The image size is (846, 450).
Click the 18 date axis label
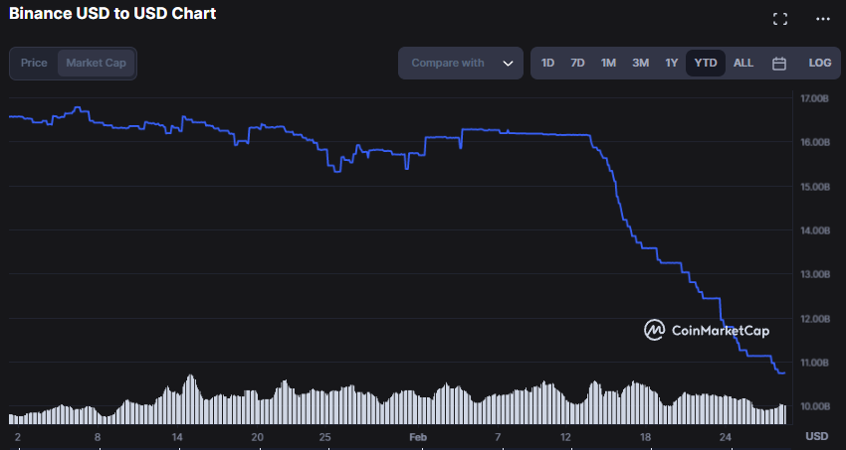pos(645,436)
